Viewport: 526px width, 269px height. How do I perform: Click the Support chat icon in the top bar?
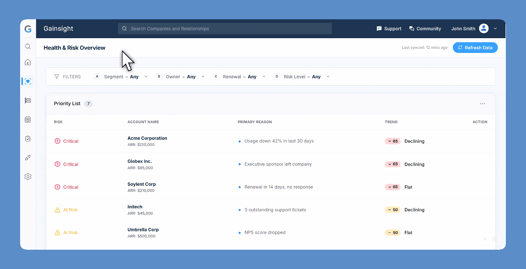tap(379, 28)
